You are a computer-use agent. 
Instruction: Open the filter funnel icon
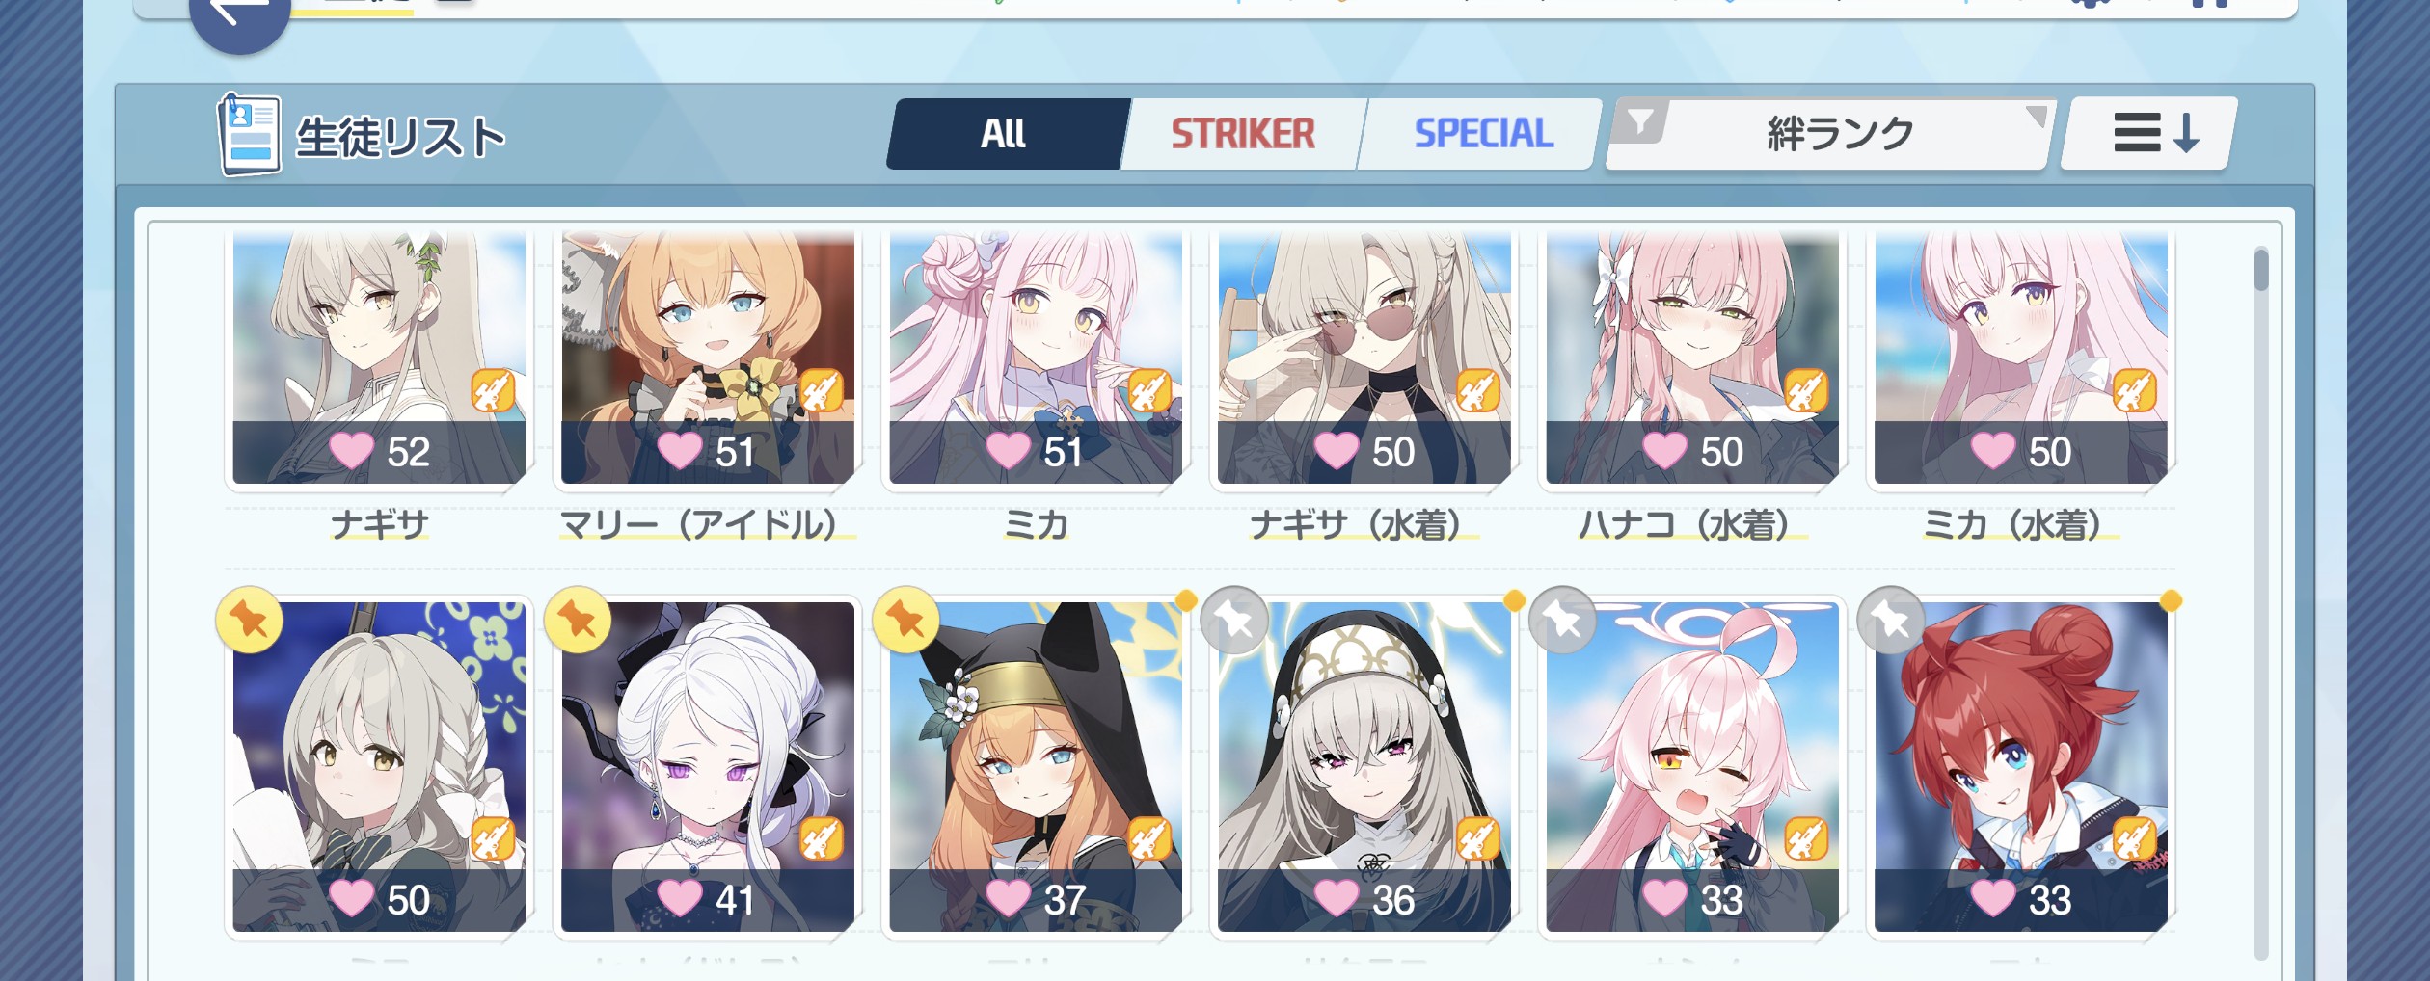(x=1640, y=122)
